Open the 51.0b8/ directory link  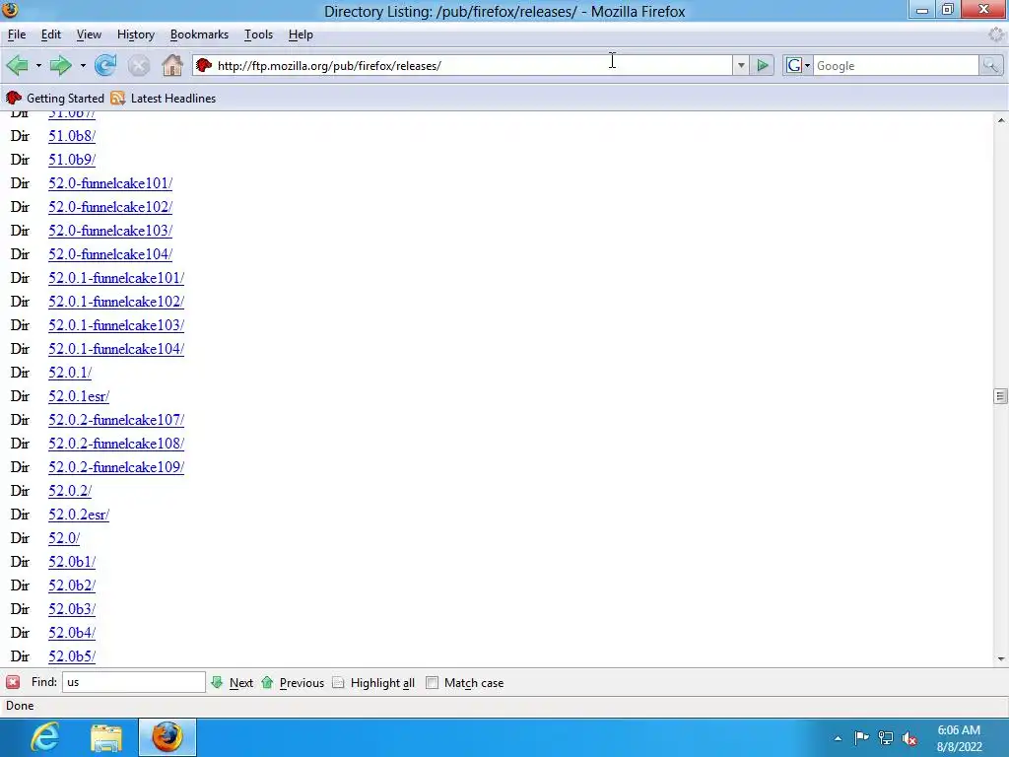(71, 136)
